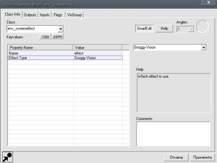Expand the Class dropdown for env_screeneffect
The width and height of the screenshot is (217, 163).
[x=61, y=29]
